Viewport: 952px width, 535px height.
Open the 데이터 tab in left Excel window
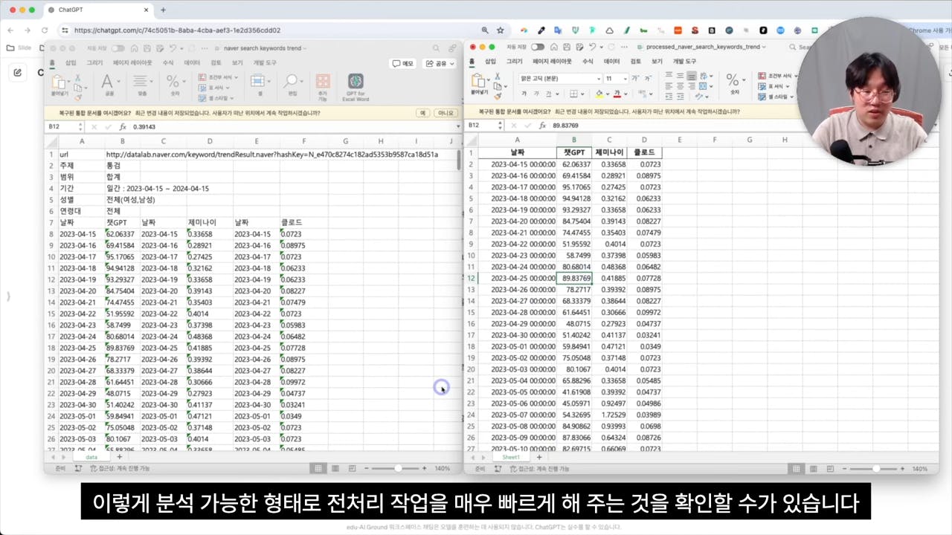coord(192,63)
